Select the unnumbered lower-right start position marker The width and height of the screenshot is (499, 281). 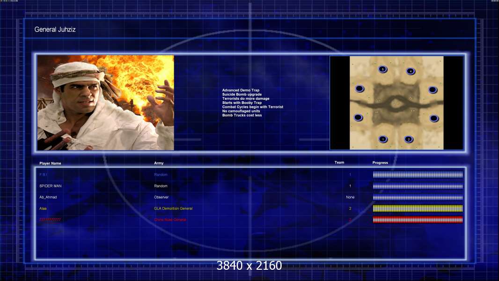pos(434,118)
